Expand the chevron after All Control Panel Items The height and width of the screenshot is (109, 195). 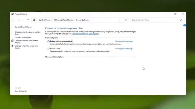74,20
